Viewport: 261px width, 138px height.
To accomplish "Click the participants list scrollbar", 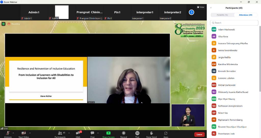I will [x=260, y=59].
